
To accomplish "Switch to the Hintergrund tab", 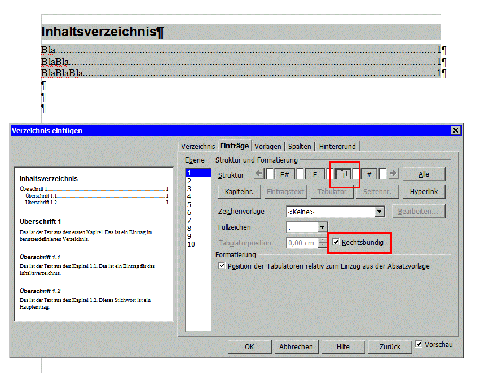I will pyautogui.click(x=337, y=146).
